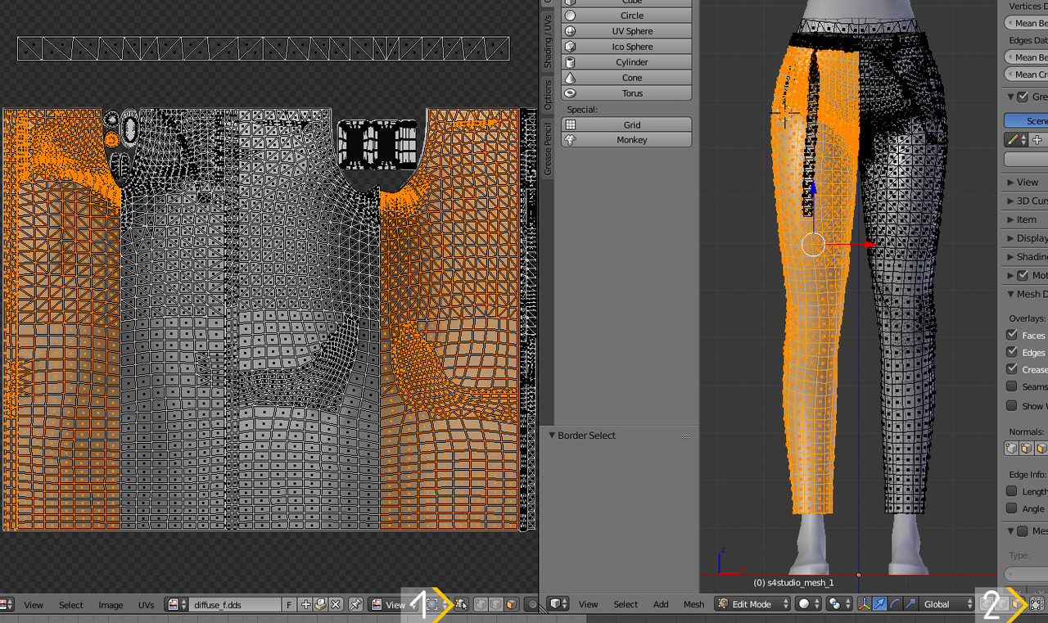Open Select menu in UV editor header
The height and width of the screenshot is (623, 1048).
[x=71, y=605]
